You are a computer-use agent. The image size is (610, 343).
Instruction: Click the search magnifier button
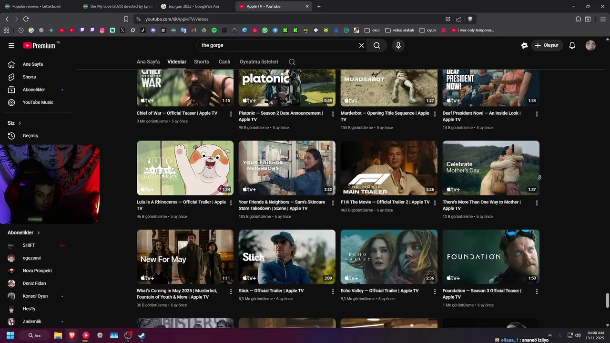click(377, 46)
